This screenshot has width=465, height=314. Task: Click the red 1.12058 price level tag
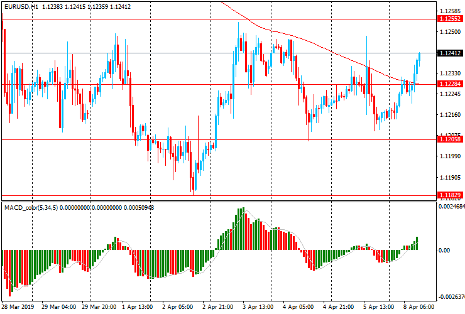(x=450, y=139)
